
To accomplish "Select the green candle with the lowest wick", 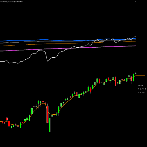I will coord(50,125).
